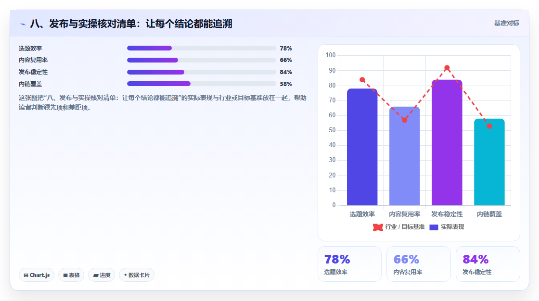Click the red benchmark point on 内容复用率
Image resolution: width=539 pixels, height=301 pixels.
[405, 120]
